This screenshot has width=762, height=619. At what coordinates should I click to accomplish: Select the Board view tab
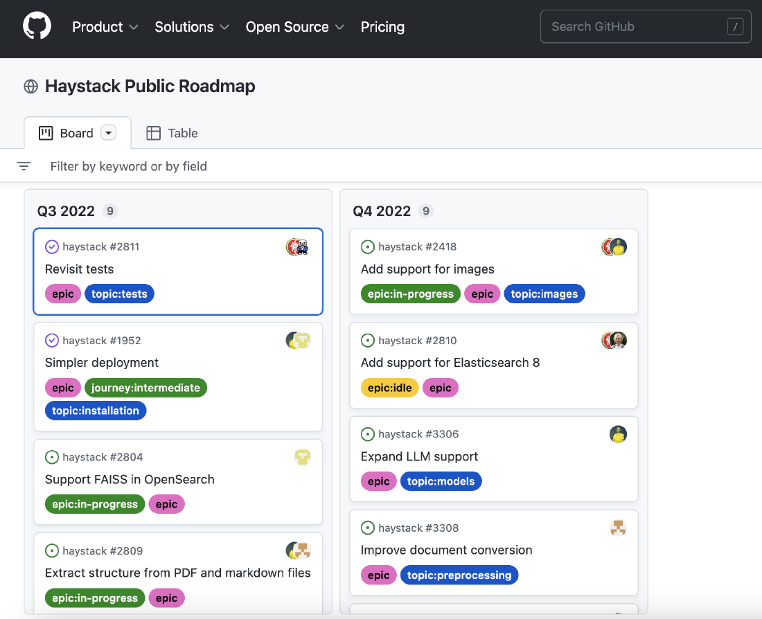(x=67, y=133)
